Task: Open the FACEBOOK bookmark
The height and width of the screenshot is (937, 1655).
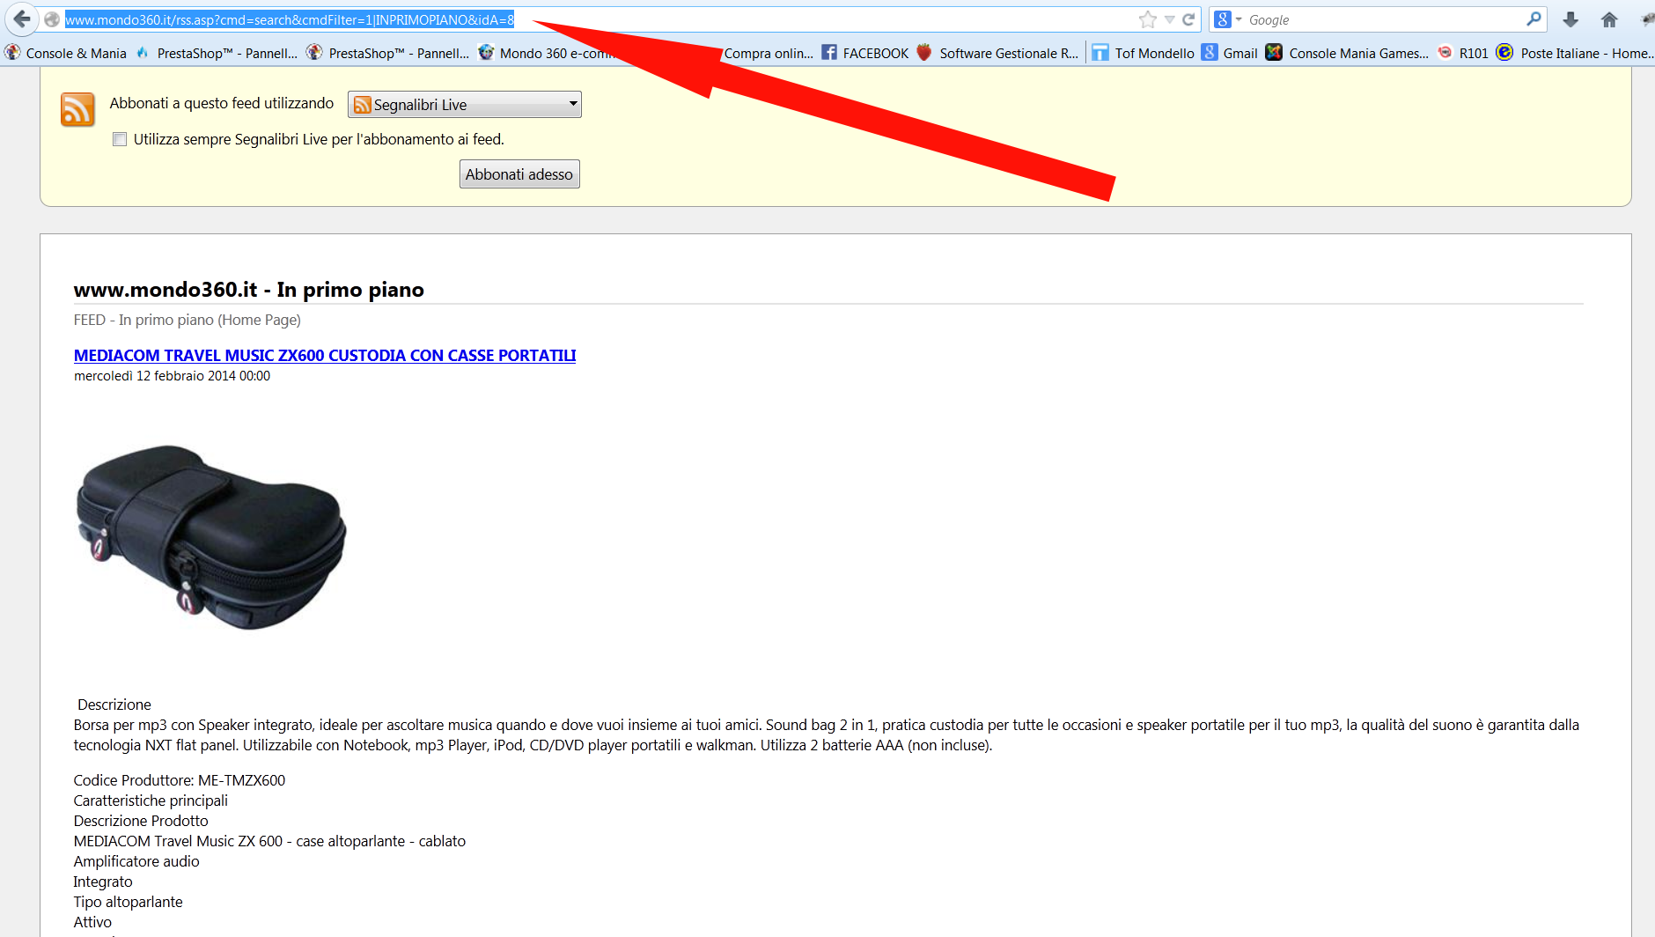Action: pos(865,53)
